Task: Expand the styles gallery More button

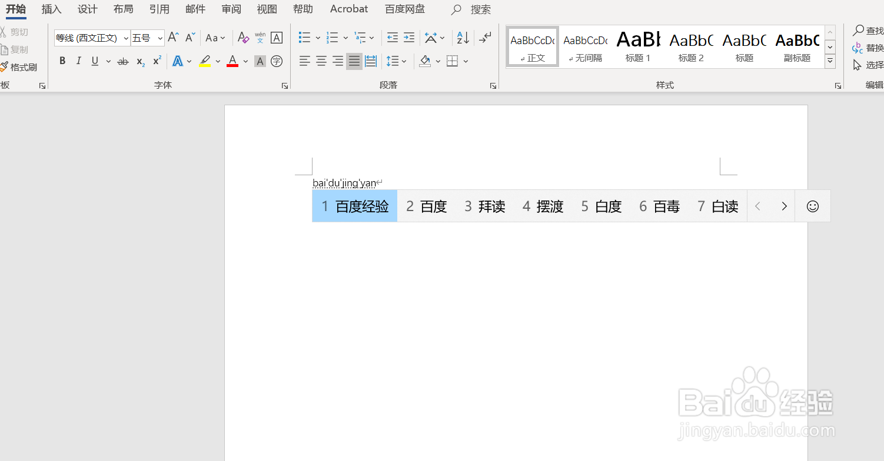Action: click(x=830, y=61)
